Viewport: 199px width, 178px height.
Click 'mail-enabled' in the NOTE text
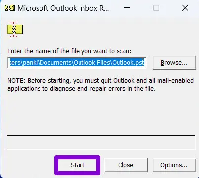[x=175, y=81]
